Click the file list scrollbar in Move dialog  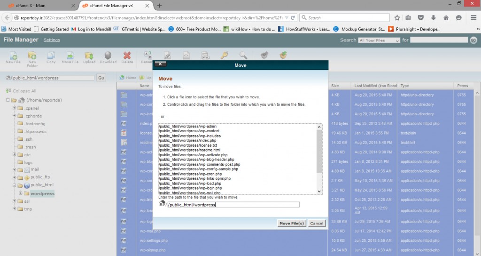pyautogui.click(x=319, y=159)
